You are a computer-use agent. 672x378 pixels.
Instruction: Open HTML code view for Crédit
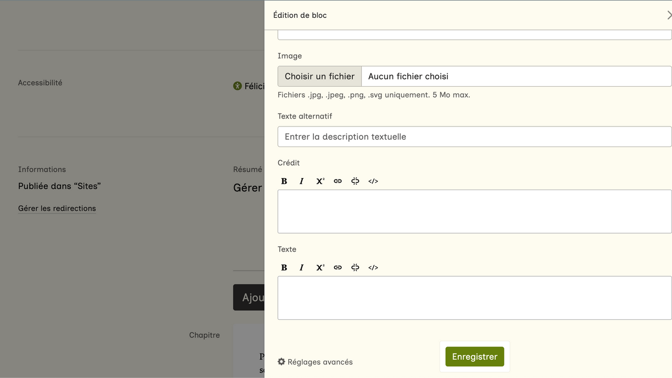pyautogui.click(x=373, y=181)
